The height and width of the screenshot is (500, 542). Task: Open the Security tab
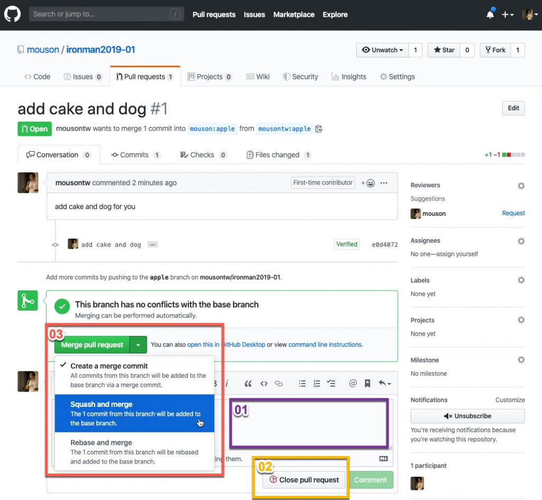301,77
